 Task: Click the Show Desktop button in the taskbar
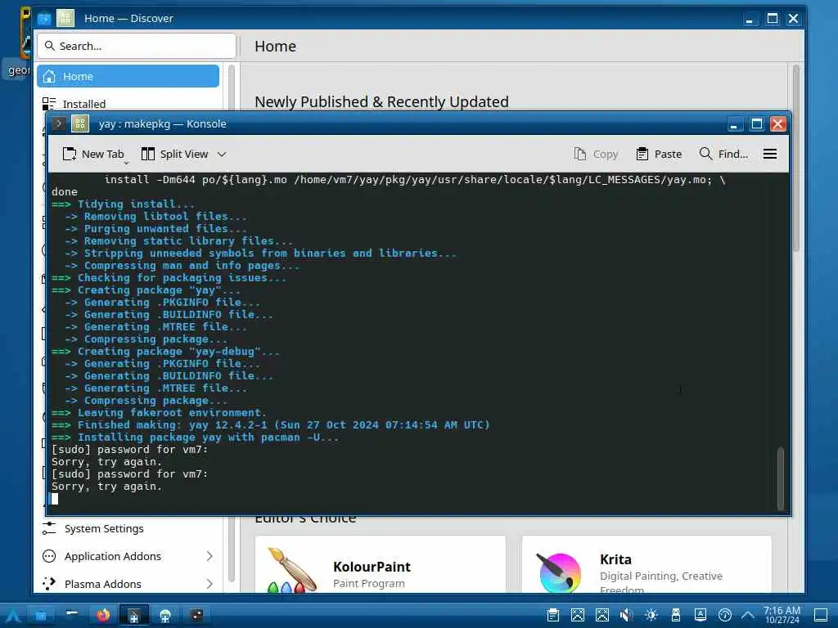[821, 615]
